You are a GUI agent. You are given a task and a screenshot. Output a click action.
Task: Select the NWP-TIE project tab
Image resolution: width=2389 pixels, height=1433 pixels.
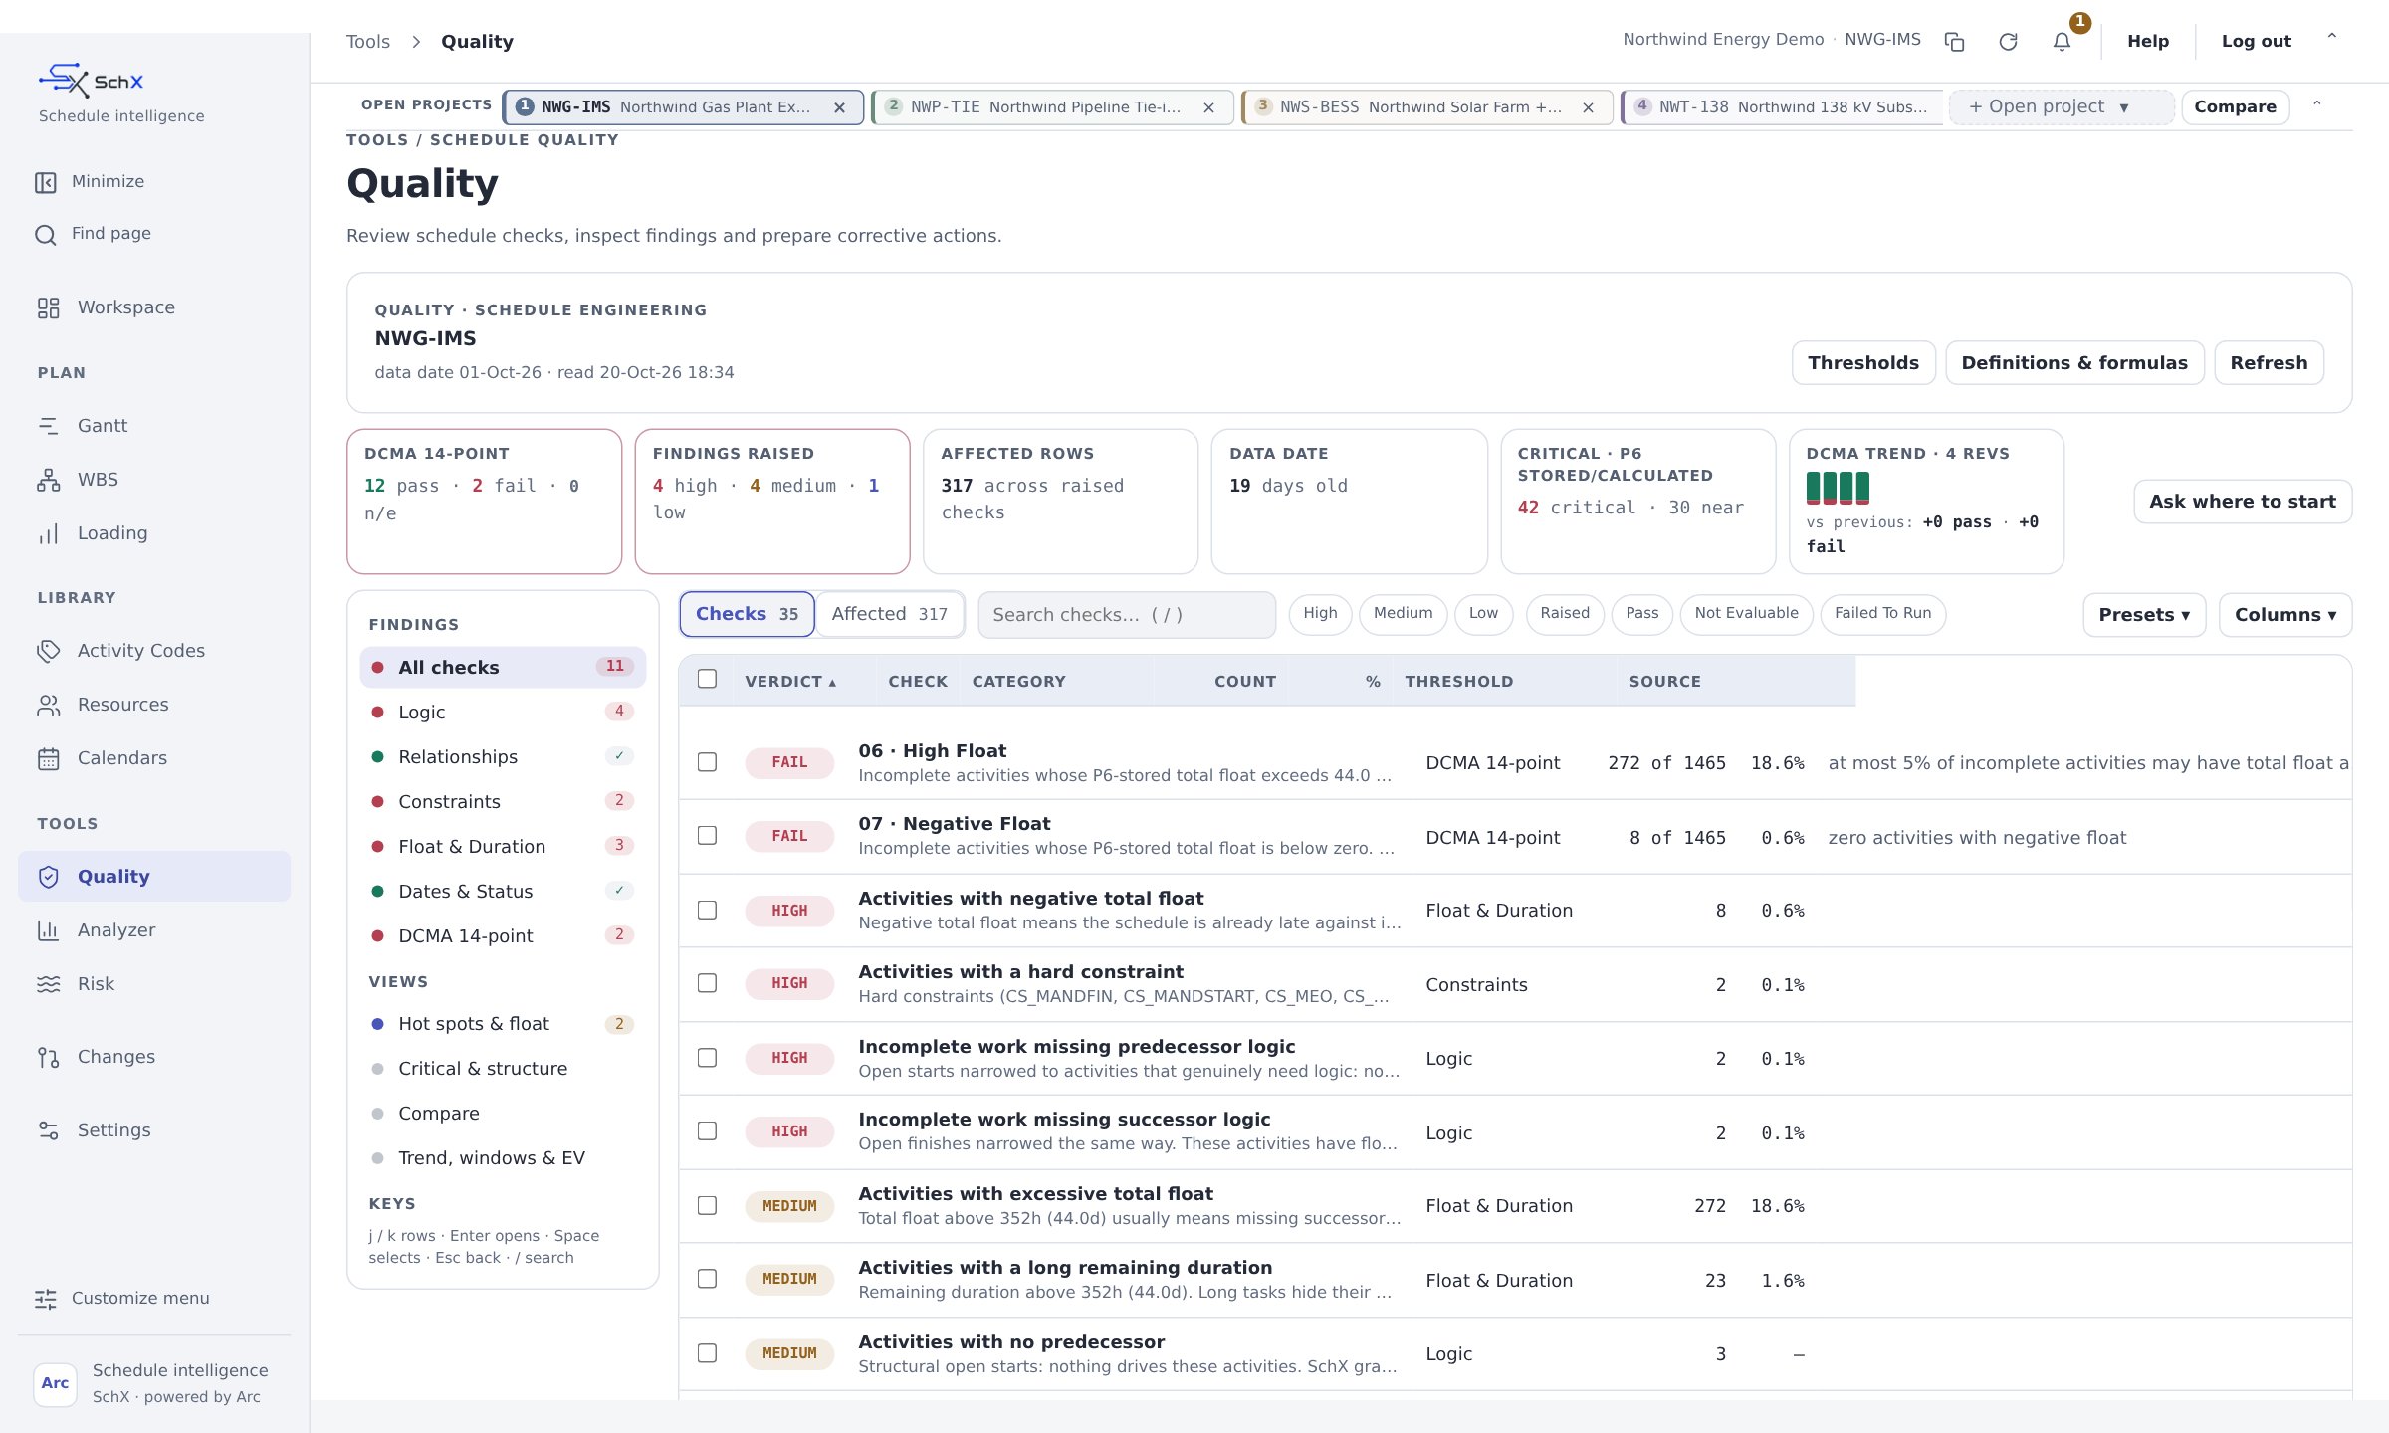coord(1052,107)
